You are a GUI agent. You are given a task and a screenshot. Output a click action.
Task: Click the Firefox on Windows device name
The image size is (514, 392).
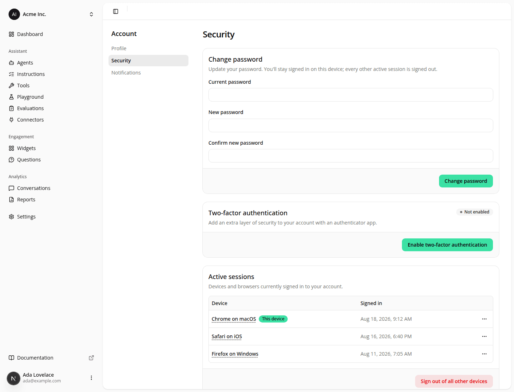(235, 354)
